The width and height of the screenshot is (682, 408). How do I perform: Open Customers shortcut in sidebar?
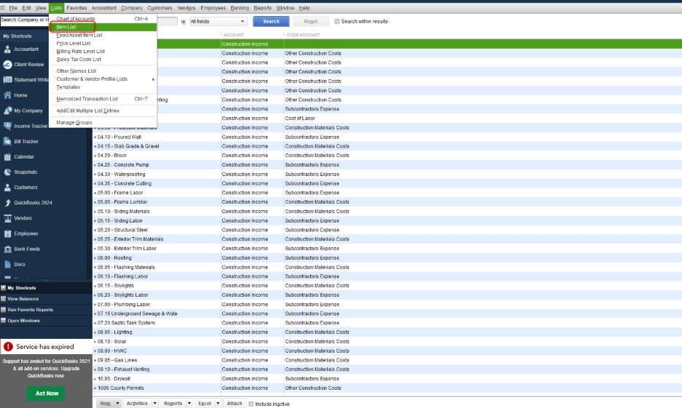pos(20,188)
